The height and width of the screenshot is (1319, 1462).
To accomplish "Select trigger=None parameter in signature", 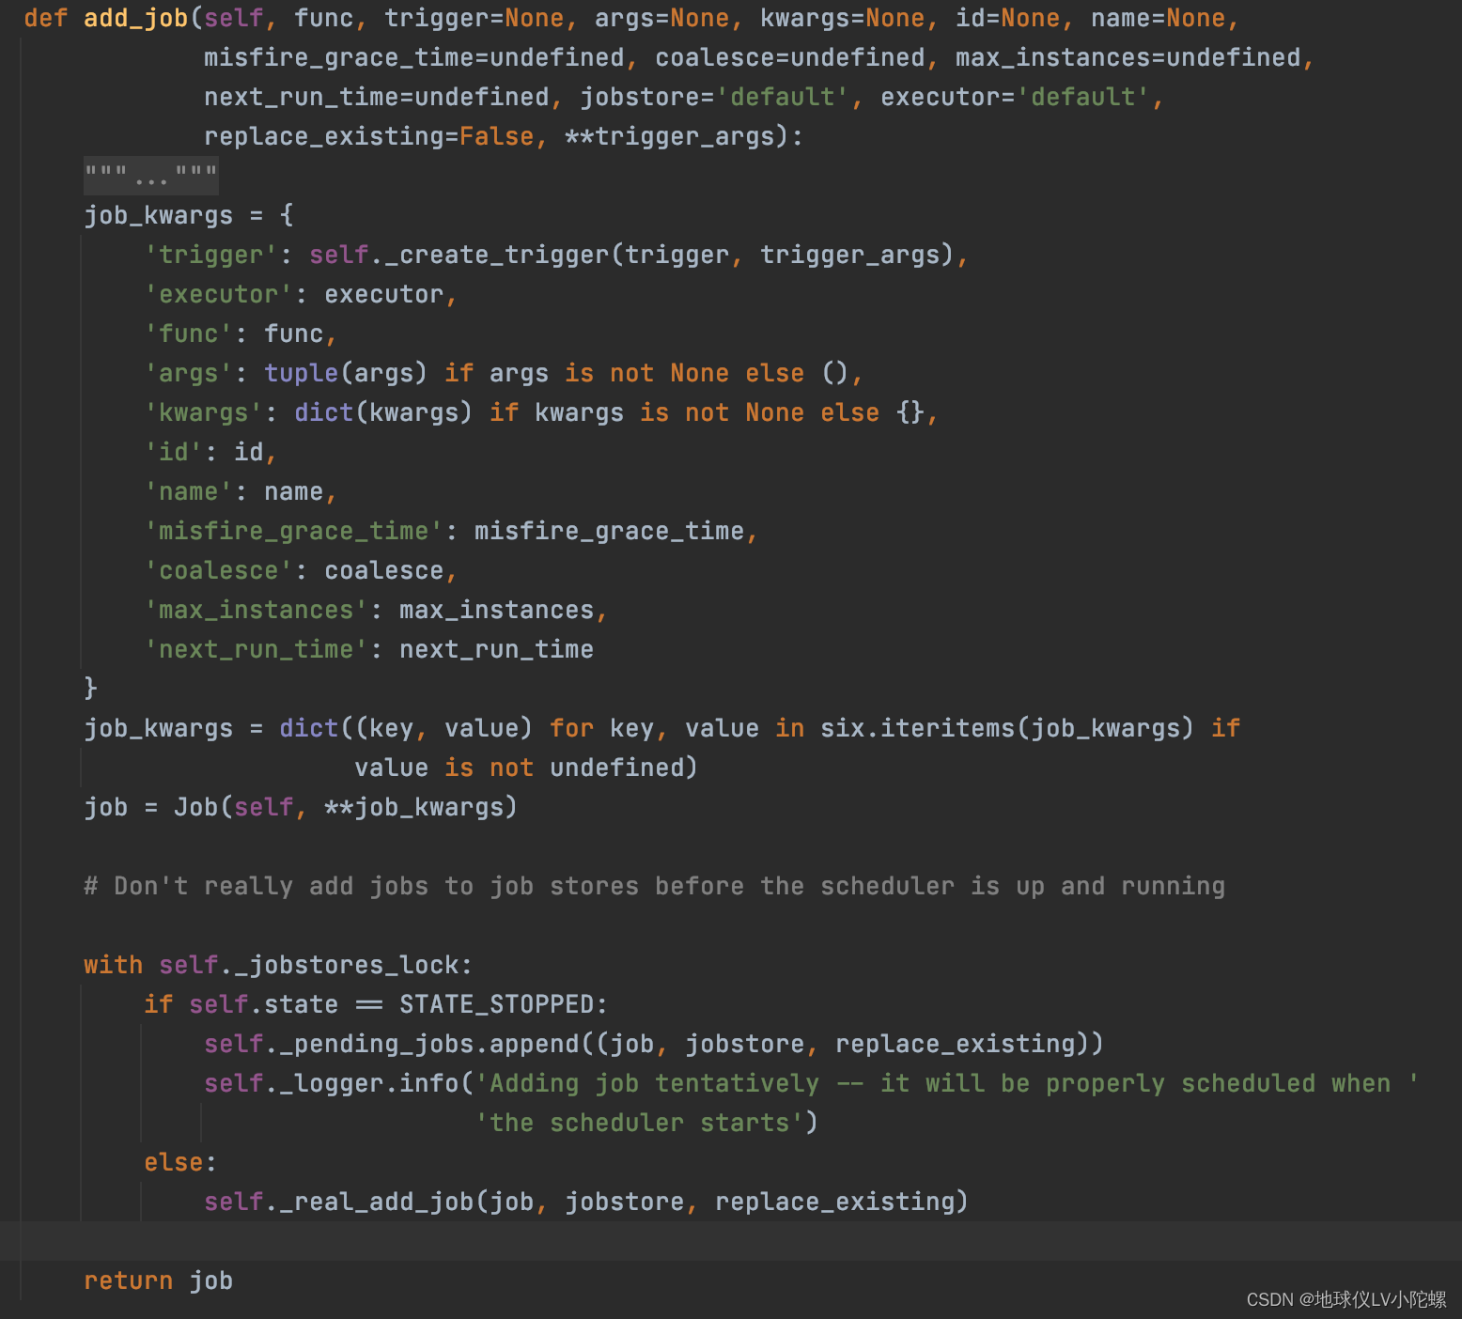I will [x=474, y=18].
